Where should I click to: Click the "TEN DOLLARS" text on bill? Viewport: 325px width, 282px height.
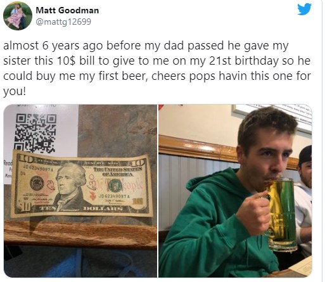81,208
